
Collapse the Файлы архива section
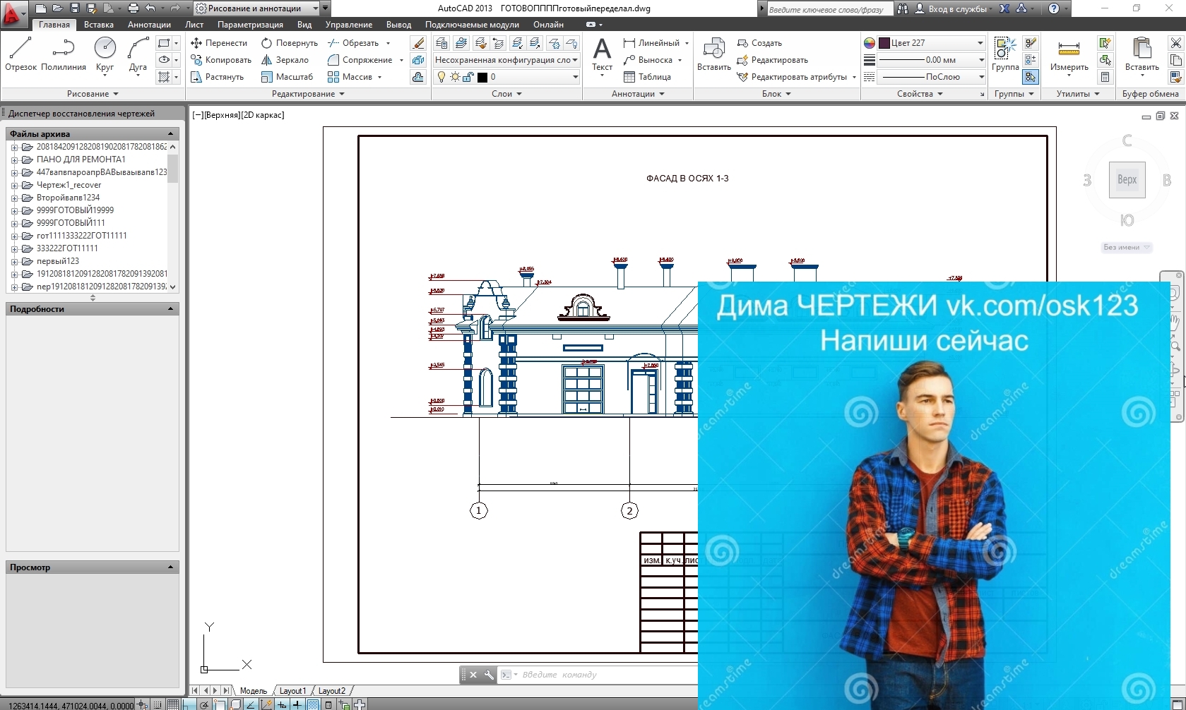(x=170, y=133)
